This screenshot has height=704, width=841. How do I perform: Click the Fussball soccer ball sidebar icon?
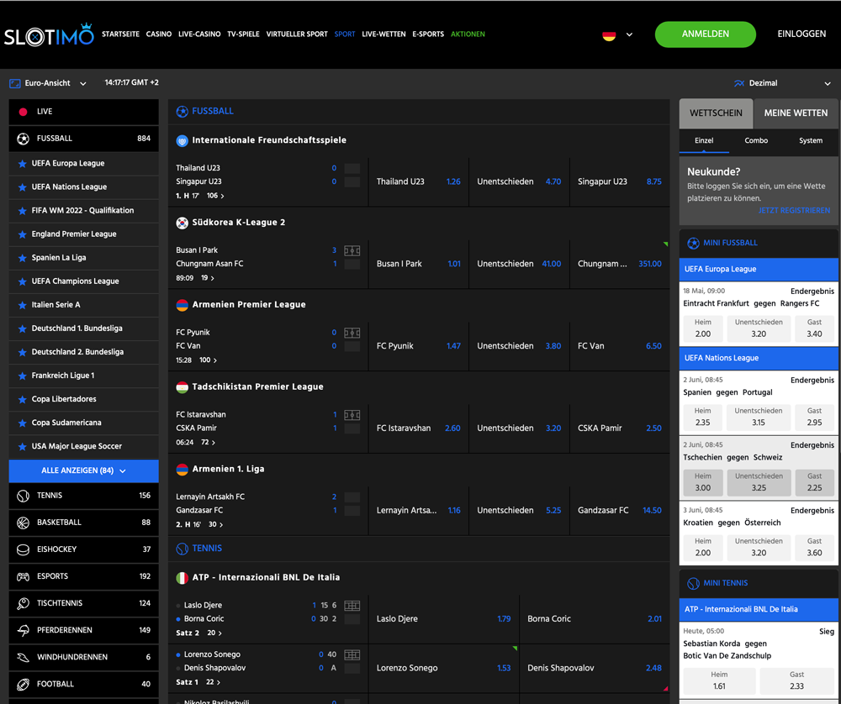tap(23, 139)
